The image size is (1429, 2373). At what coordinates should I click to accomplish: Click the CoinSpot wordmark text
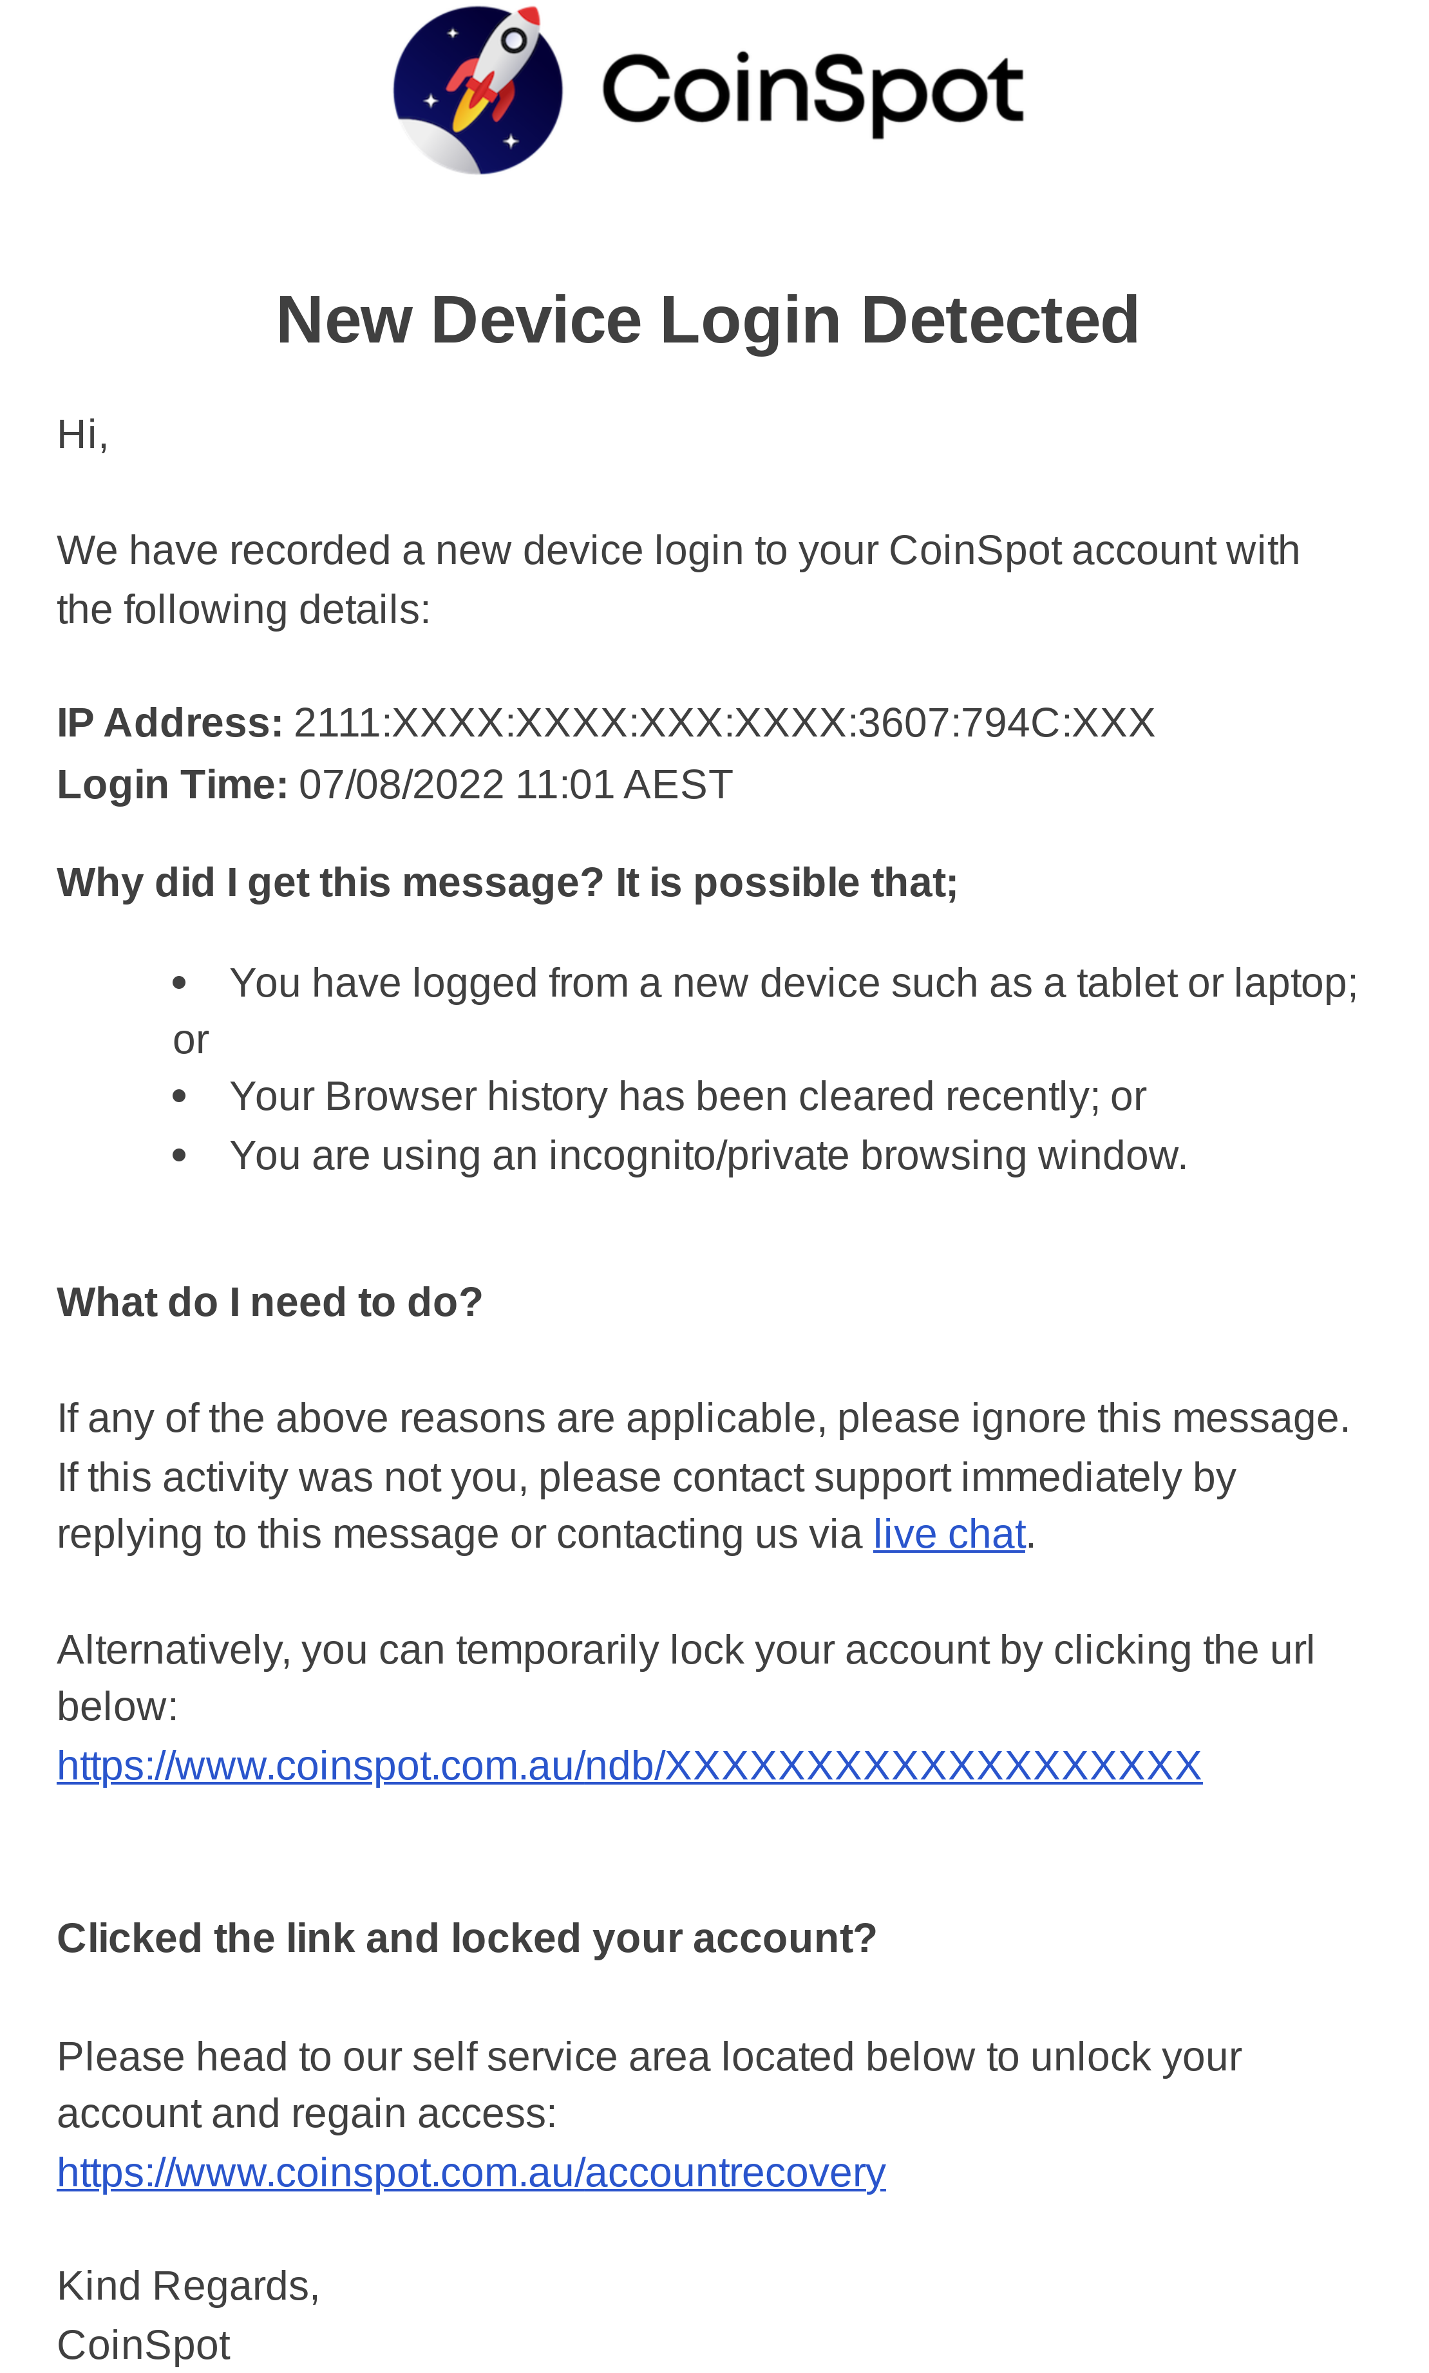tap(812, 93)
